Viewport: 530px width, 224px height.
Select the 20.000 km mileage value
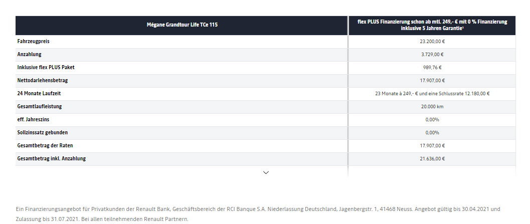tap(432, 106)
